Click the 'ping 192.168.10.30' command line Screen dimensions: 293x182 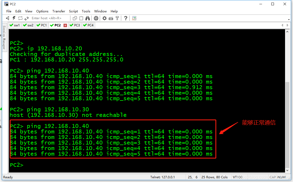tap(49, 109)
